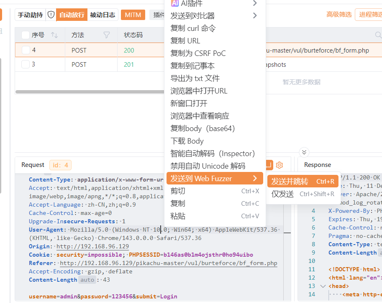382x303 pixels.
Task: Click the Response panel title
Action: (x=318, y=165)
